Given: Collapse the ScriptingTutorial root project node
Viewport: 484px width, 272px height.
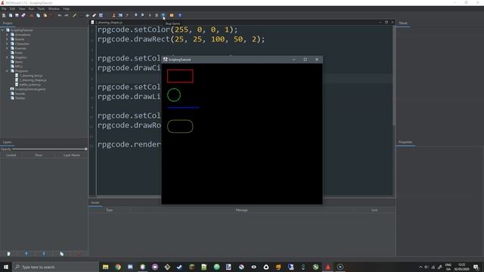Looking at the screenshot, I should pyautogui.click(x=3, y=30).
